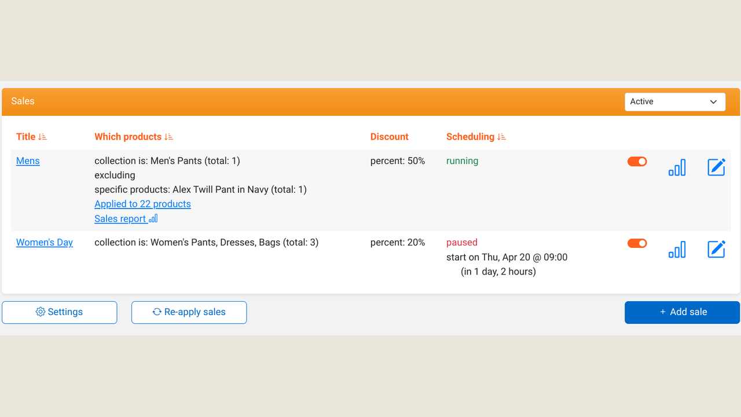Open the Mens sale title link
This screenshot has height=417, width=741.
tap(28, 161)
